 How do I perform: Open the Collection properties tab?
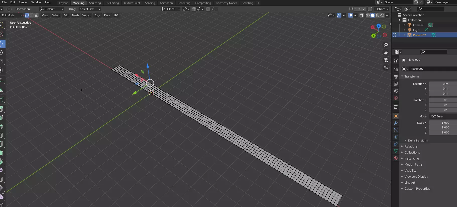tap(396, 107)
